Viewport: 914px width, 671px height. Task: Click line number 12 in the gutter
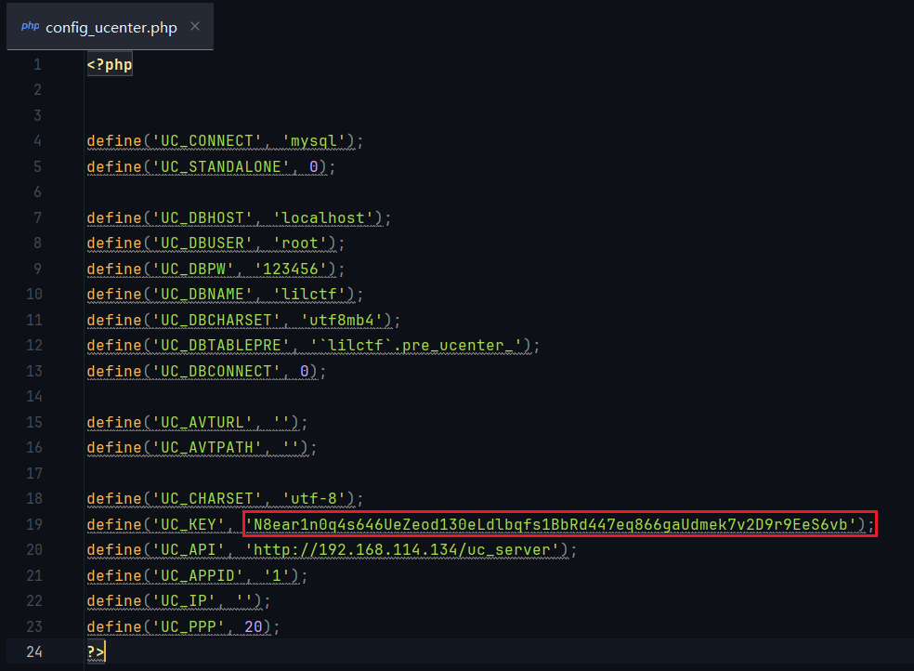click(34, 346)
